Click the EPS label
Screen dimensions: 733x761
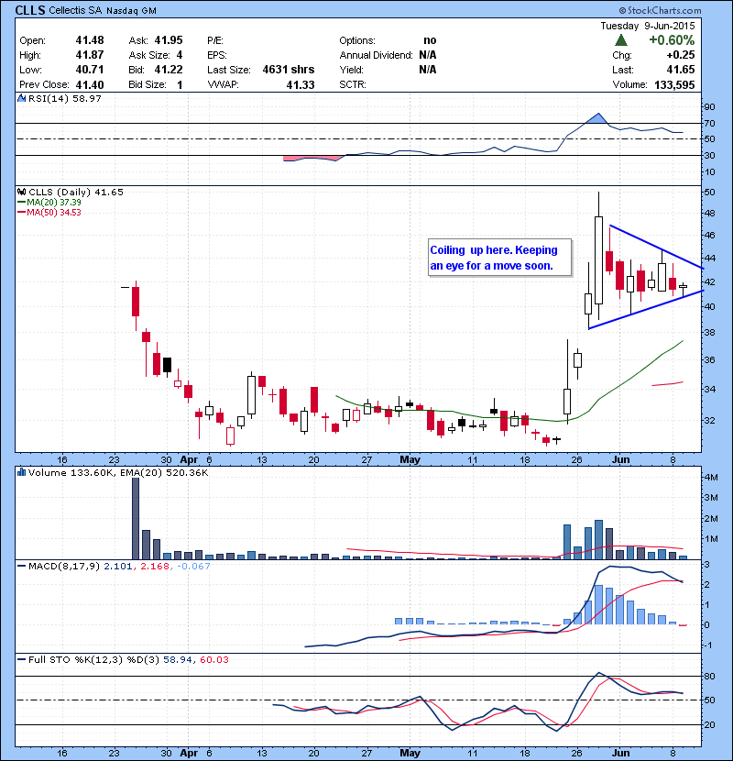pos(217,55)
